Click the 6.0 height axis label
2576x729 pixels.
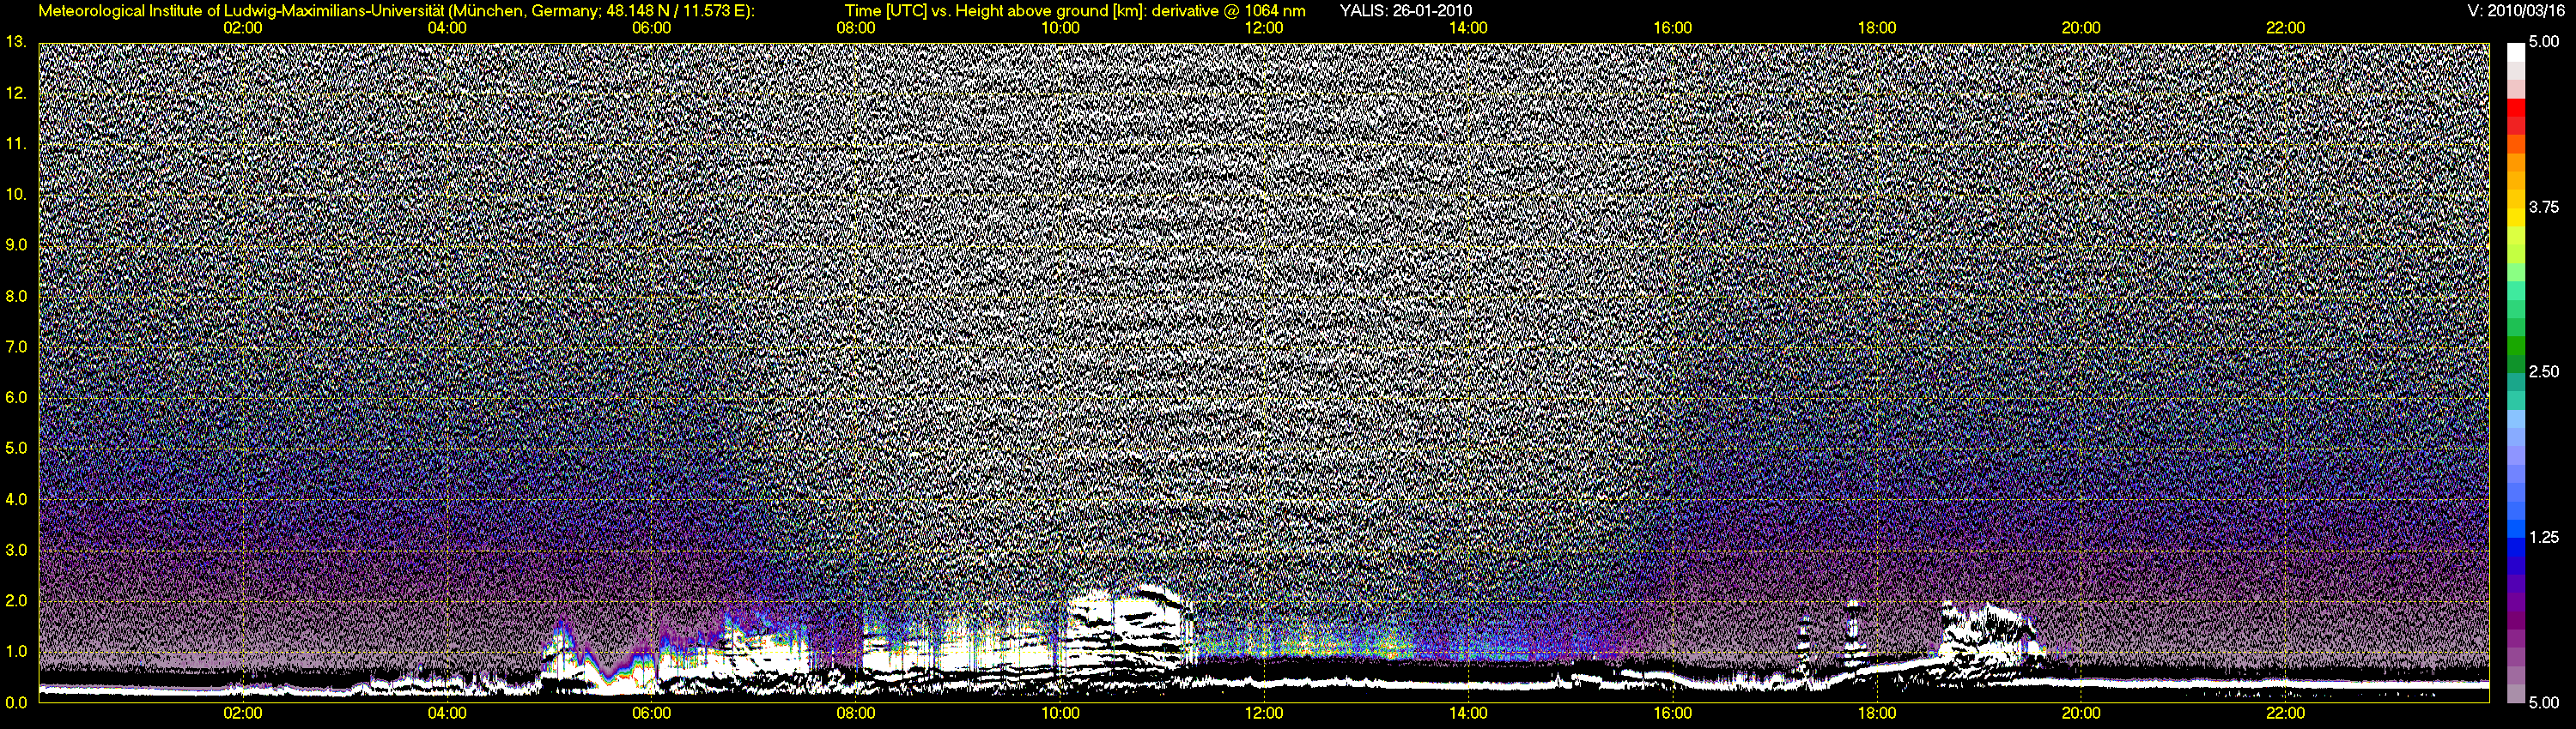pyautogui.click(x=16, y=397)
